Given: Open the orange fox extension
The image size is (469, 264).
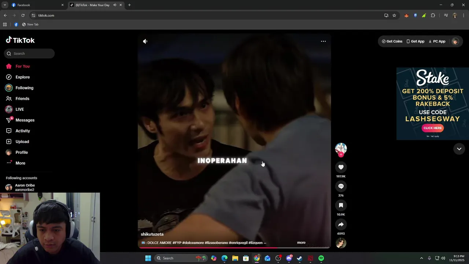Looking at the screenshot, I should coord(406,15).
